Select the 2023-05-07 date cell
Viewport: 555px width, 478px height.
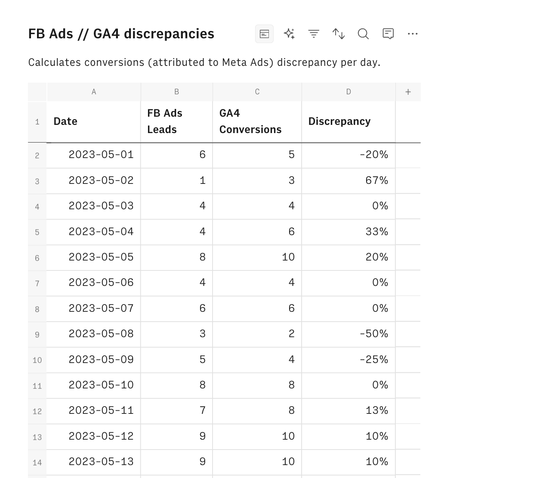click(x=94, y=309)
